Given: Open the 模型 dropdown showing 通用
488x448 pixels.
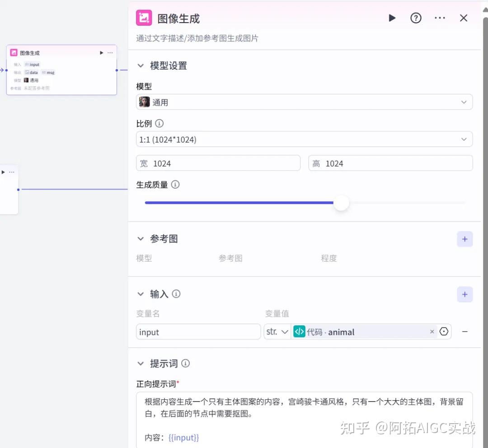Looking at the screenshot, I should tap(304, 102).
